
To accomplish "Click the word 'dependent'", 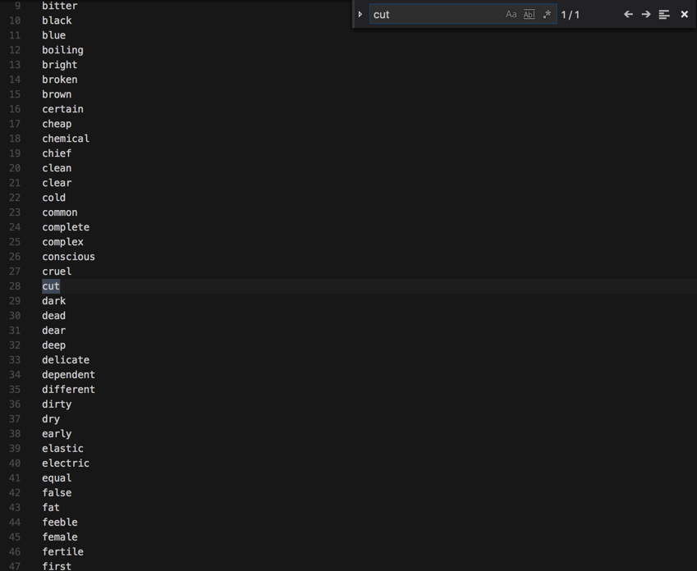I will coord(68,375).
